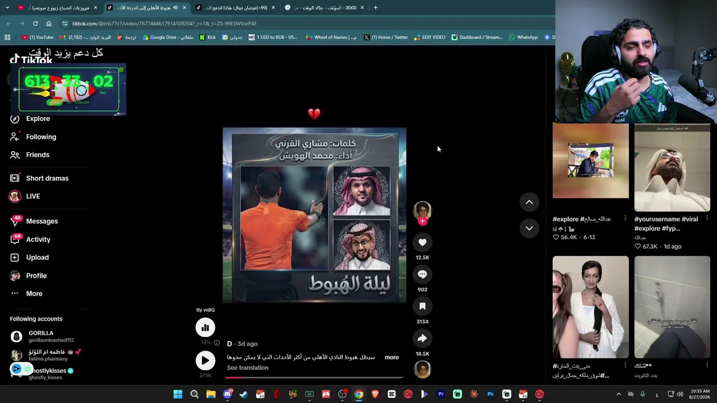Open the thumbnail of two women posing
717x403 pixels.
coord(590,307)
